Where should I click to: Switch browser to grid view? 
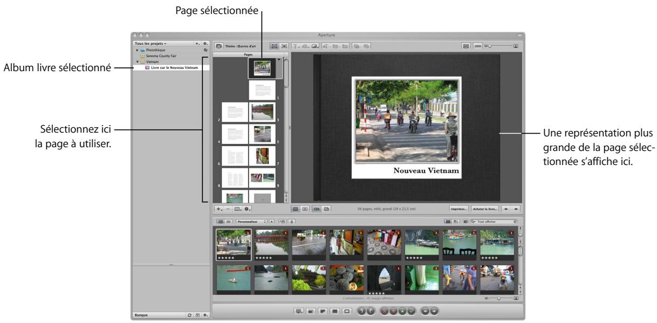(x=220, y=221)
